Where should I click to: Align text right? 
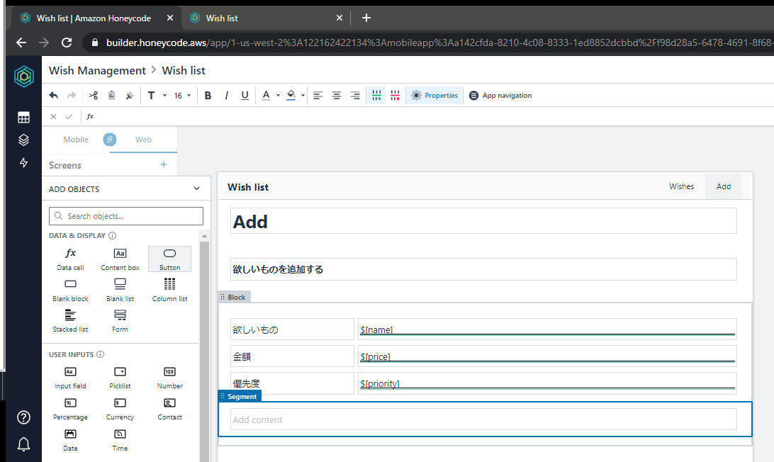355,95
